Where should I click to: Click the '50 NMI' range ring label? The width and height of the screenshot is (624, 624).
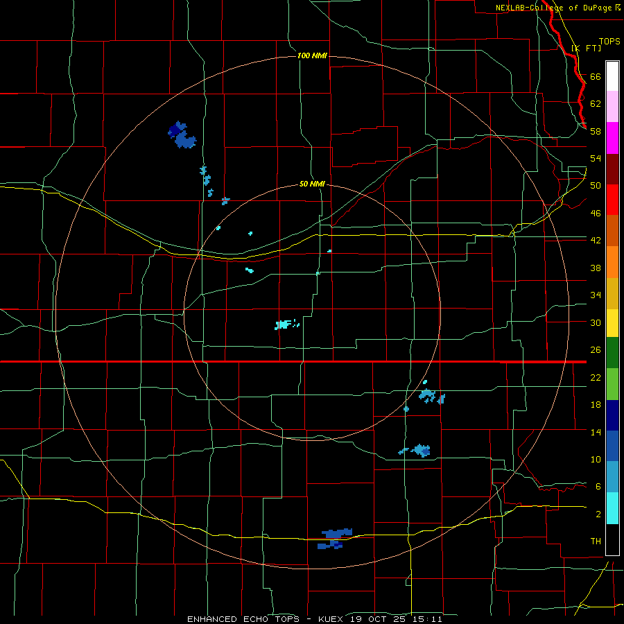pos(312,184)
